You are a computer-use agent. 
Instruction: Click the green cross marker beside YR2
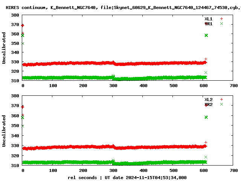point(221,104)
